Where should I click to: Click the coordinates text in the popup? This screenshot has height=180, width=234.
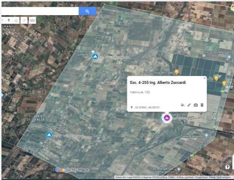(x=147, y=107)
